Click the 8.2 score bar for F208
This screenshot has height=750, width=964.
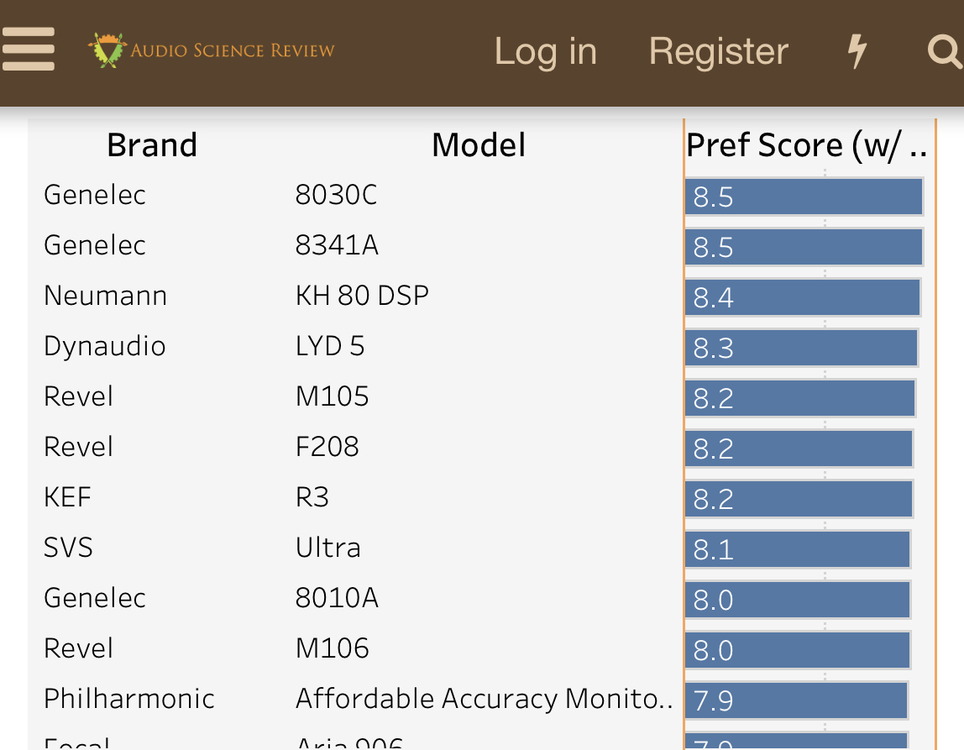[799, 448]
